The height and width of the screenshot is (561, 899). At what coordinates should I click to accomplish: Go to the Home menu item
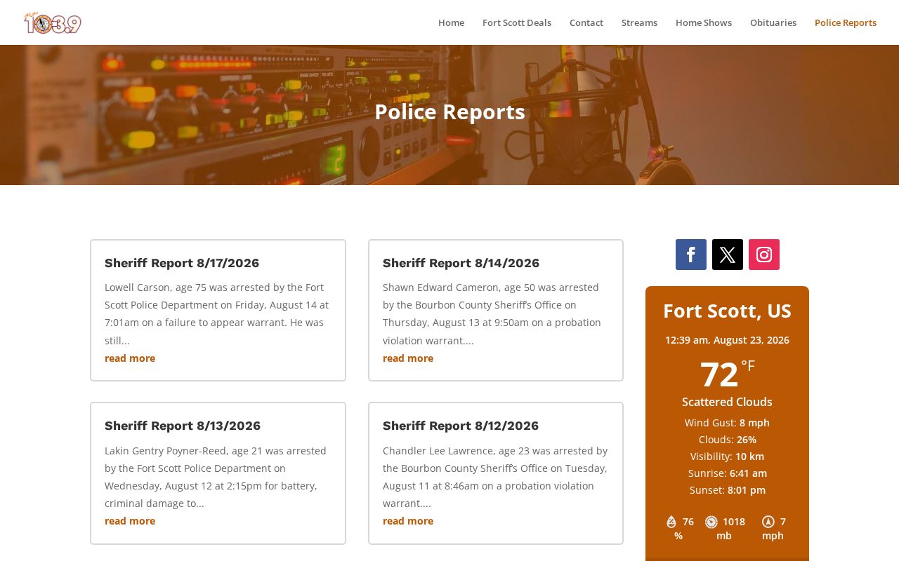click(x=451, y=22)
